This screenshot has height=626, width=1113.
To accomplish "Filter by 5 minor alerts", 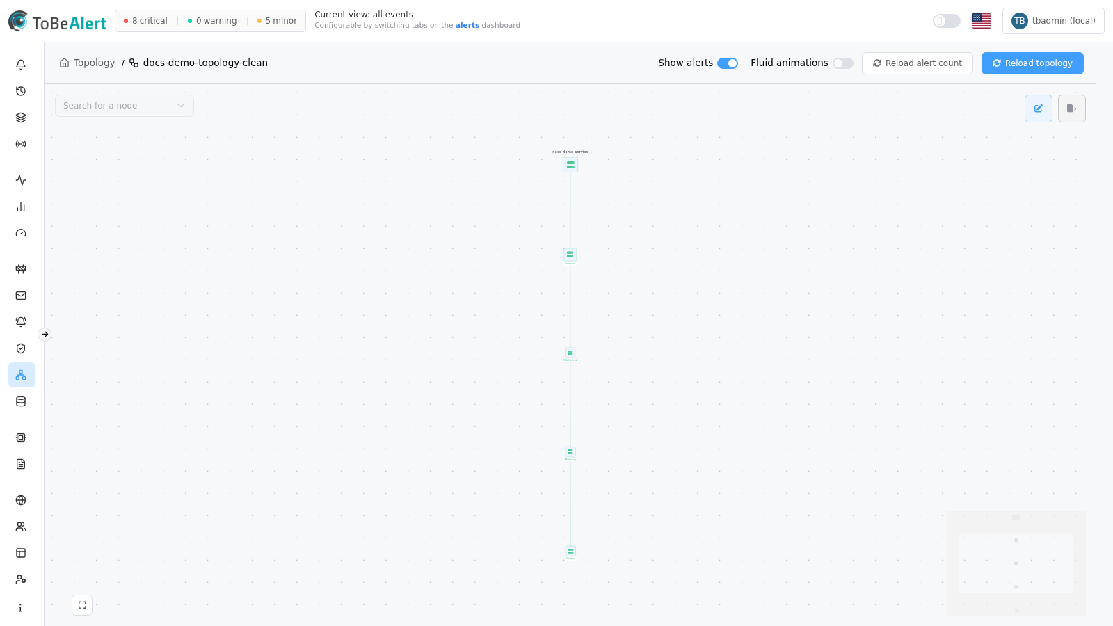I will (x=277, y=21).
